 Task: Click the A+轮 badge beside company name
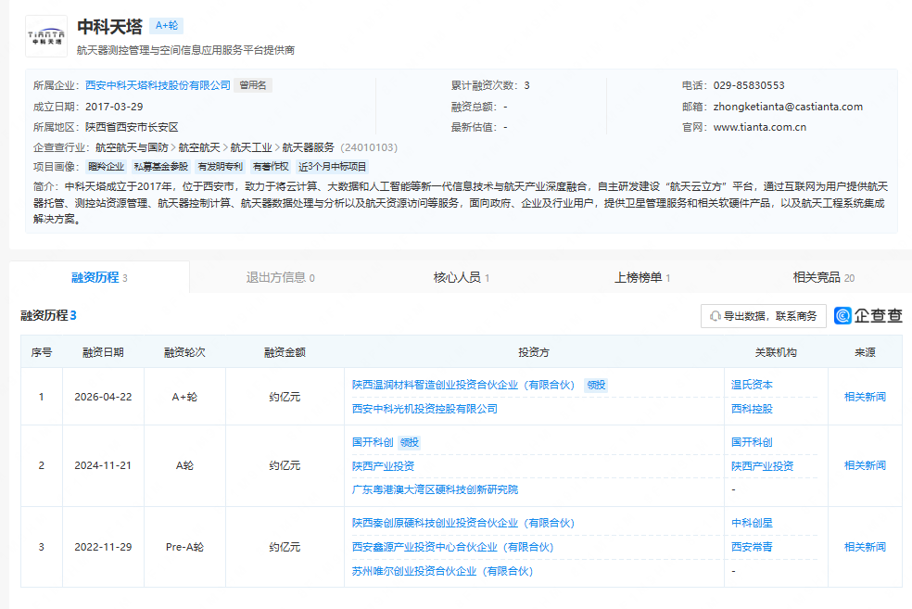167,26
